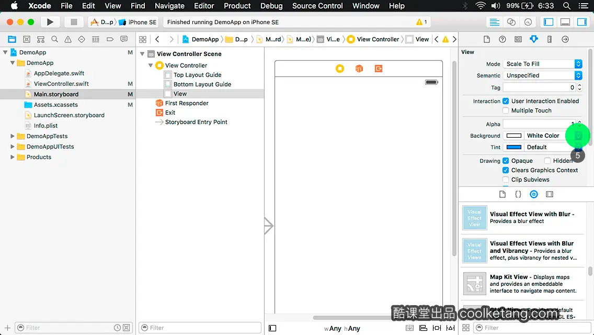Expand the DemoAppTests folder

click(x=12, y=136)
